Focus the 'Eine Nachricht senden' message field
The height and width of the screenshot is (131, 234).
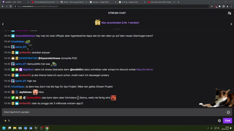point(113,112)
